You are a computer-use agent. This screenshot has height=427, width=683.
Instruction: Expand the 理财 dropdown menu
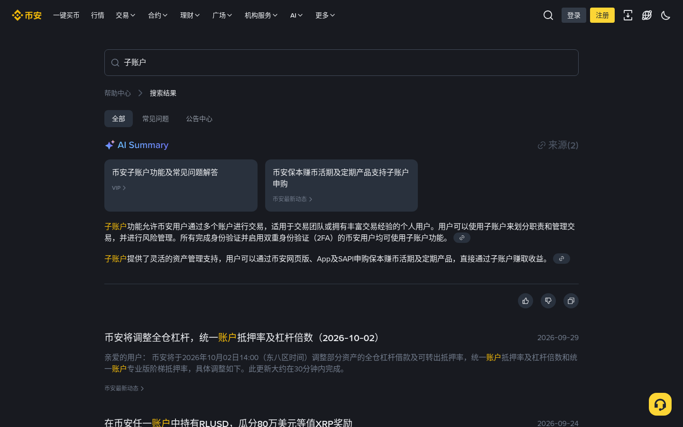click(190, 15)
